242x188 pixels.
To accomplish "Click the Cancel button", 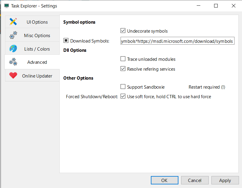I will [x=195, y=180].
